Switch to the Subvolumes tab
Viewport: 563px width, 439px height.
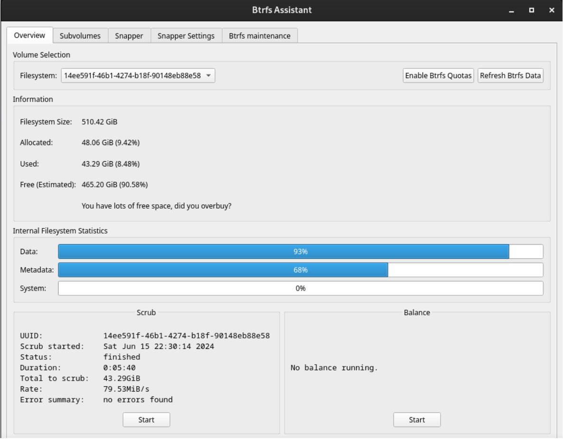pyautogui.click(x=80, y=36)
